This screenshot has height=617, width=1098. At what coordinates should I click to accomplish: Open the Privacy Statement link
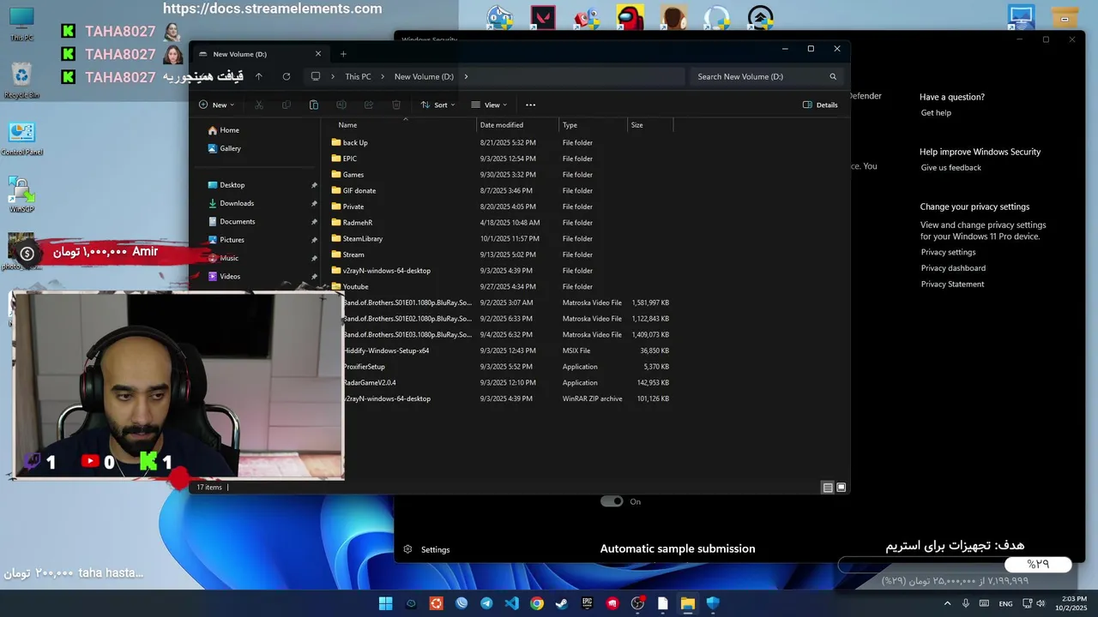coord(952,284)
